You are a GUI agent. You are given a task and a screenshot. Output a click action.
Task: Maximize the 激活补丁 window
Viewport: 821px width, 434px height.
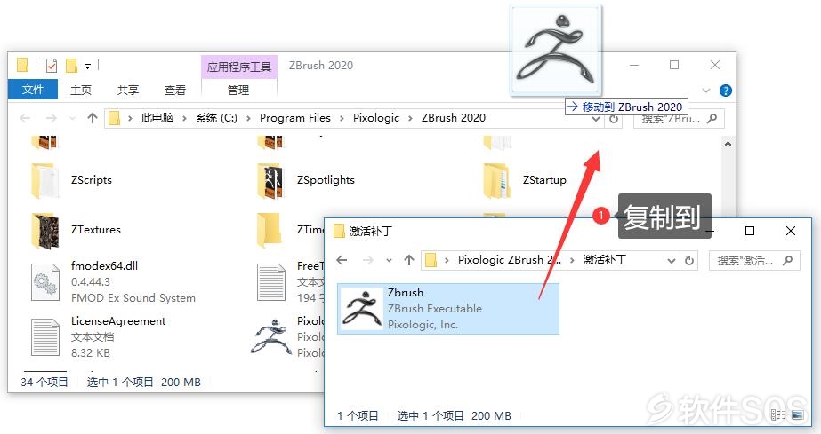pyautogui.click(x=750, y=231)
